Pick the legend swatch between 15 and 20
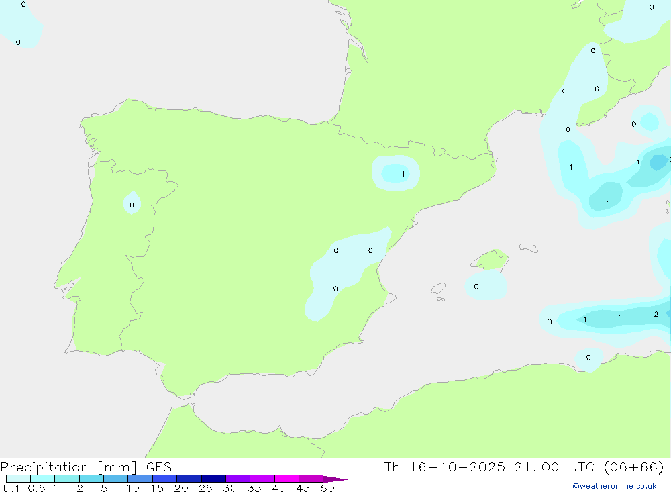Screen dimensions: 671x492 (x=164, y=479)
